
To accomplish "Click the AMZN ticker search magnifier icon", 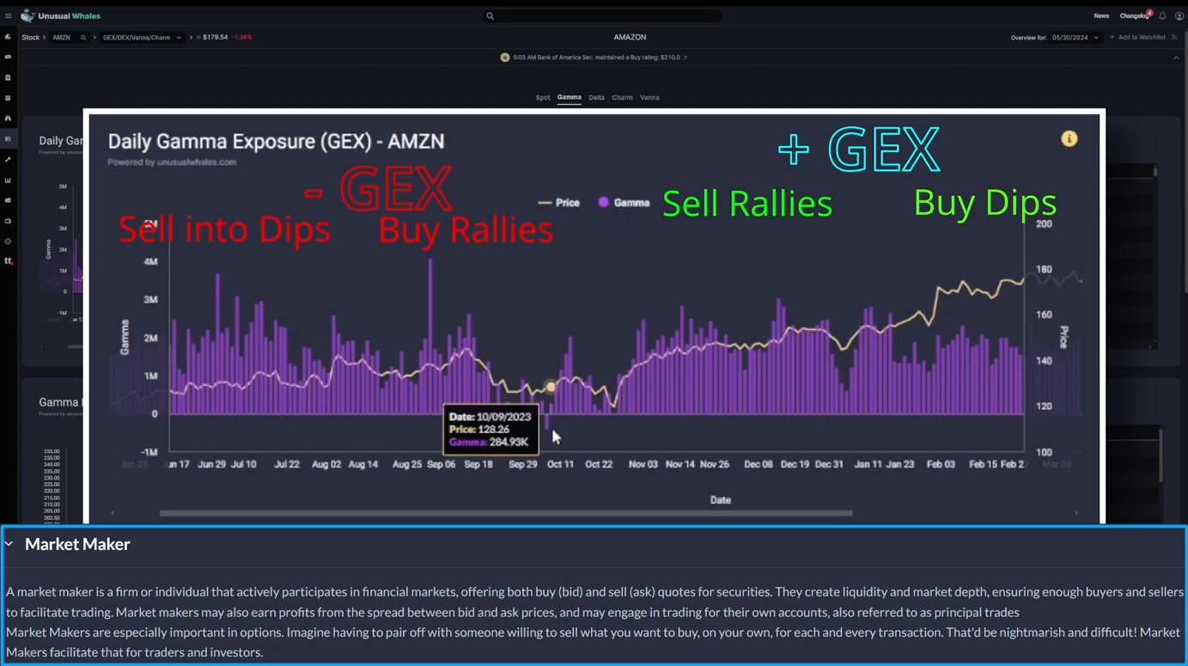I will coord(82,37).
